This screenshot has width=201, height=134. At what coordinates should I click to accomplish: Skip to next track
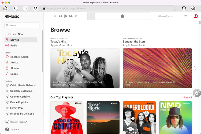click(x=71, y=16)
